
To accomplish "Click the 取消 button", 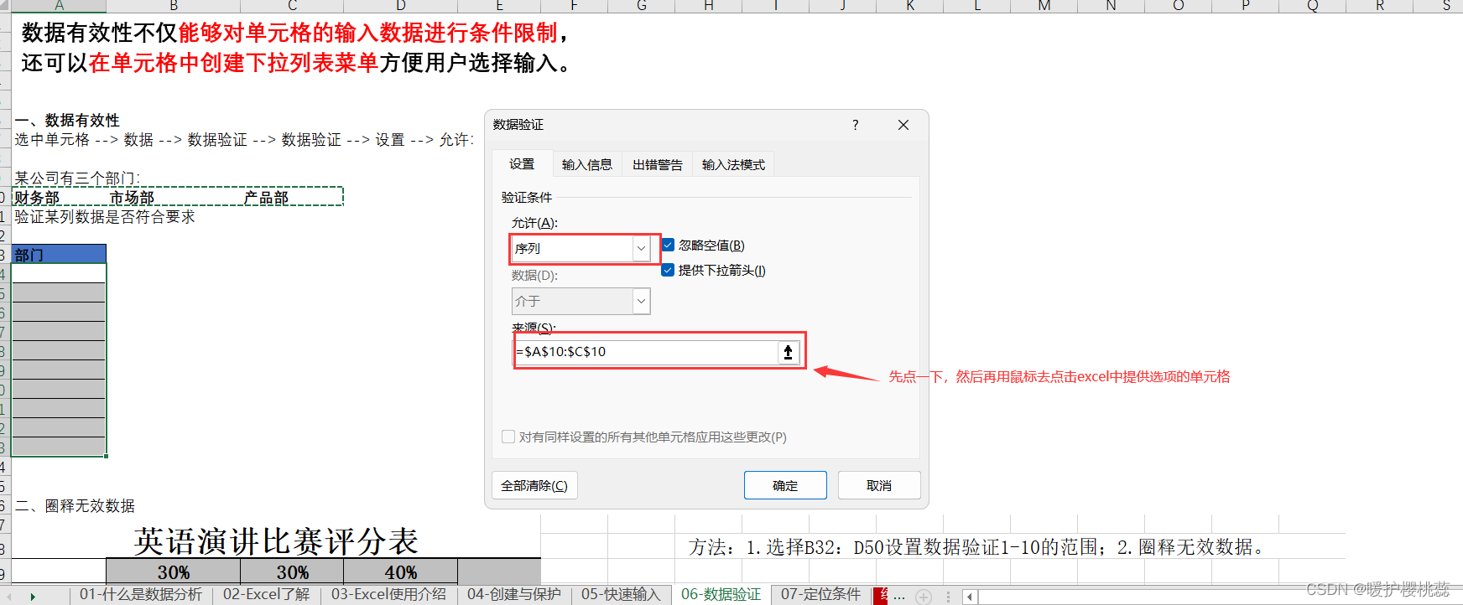I will point(879,485).
